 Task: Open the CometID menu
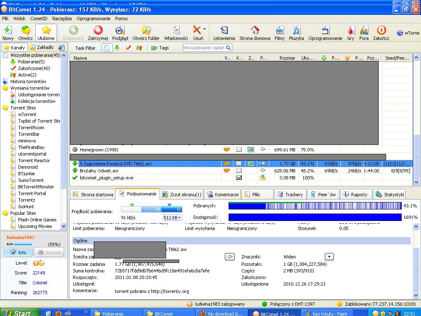click(39, 19)
